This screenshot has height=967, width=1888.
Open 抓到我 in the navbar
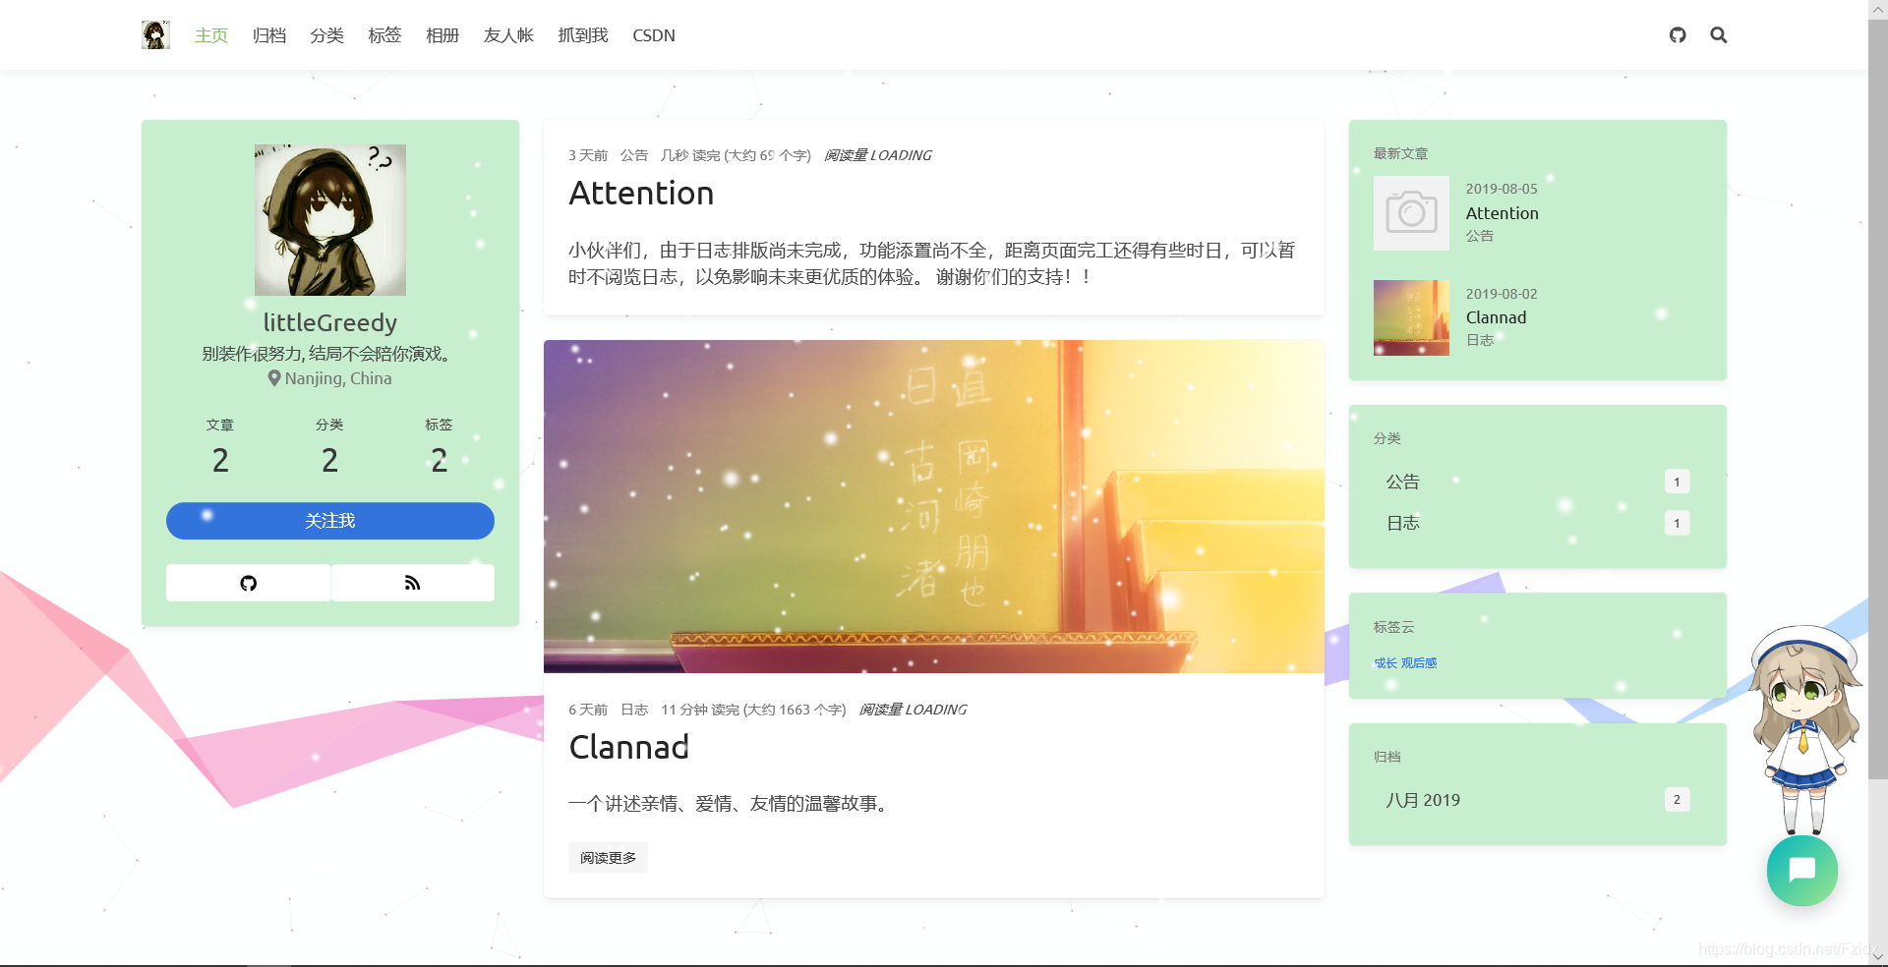[x=583, y=35]
